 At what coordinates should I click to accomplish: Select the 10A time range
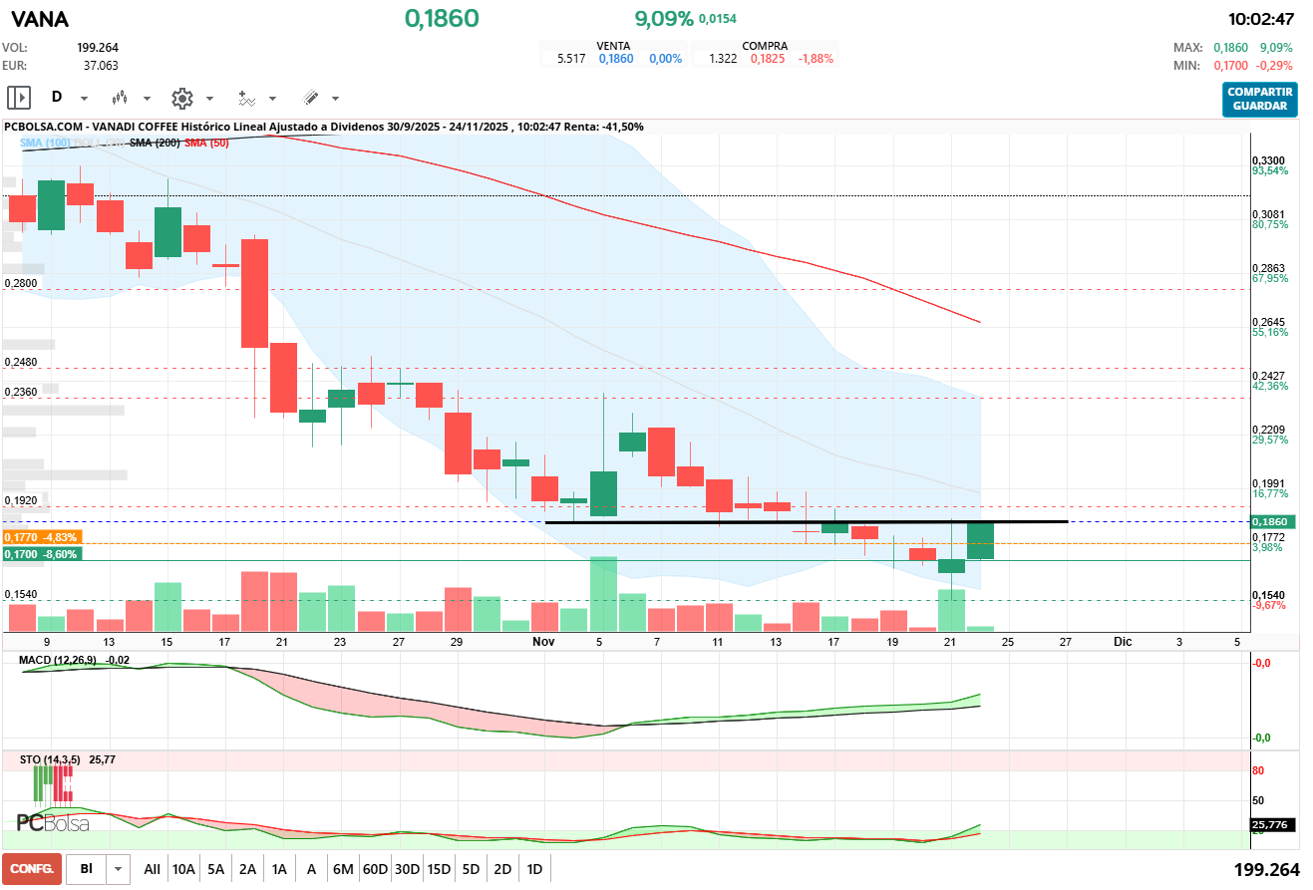(x=183, y=869)
